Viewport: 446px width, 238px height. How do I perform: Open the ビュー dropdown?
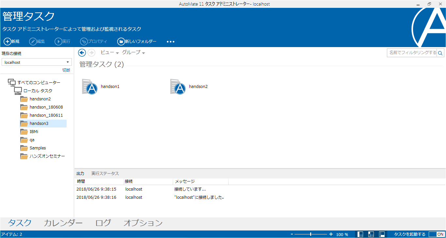click(109, 52)
